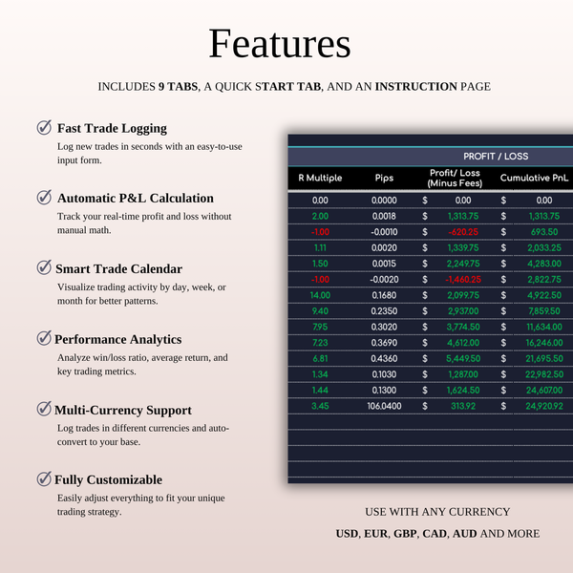Select cumulative PnL value 24,607.00
Image resolution: width=573 pixels, height=573 pixels.
(x=544, y=391)
